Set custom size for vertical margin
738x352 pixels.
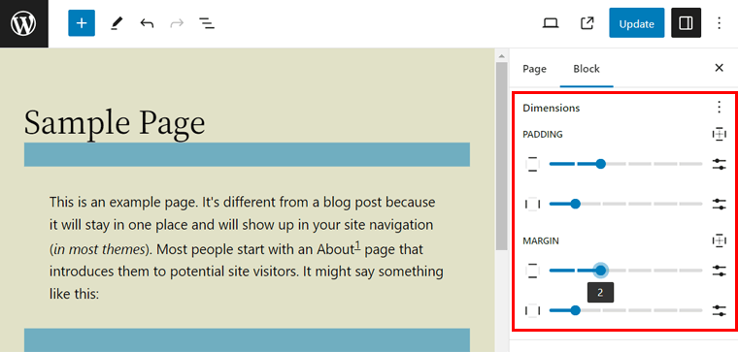click(720, 271)
